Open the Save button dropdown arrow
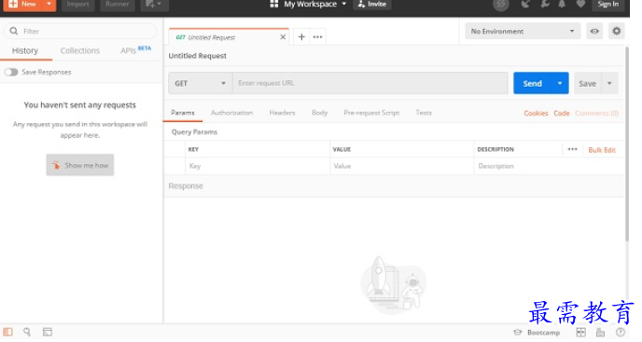642x342 pixels. pyautogui.click(x=609, y=84)
